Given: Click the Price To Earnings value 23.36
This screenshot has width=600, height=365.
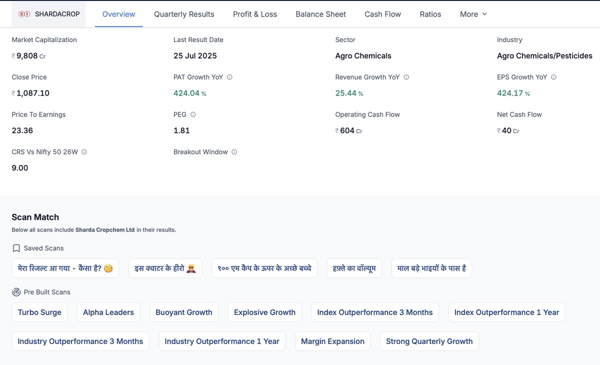Looking at the screenshot, I should 22,130.
